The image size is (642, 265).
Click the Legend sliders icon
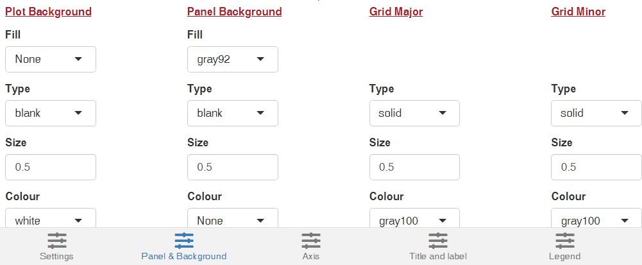[x=564, y=241]
